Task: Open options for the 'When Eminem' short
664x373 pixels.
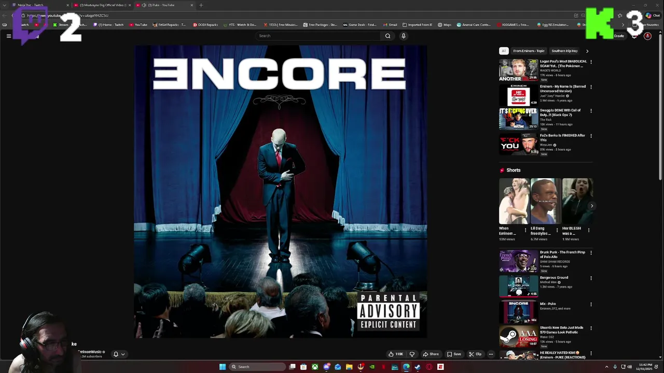Action: pyautogui.click(x=525, y=230)
